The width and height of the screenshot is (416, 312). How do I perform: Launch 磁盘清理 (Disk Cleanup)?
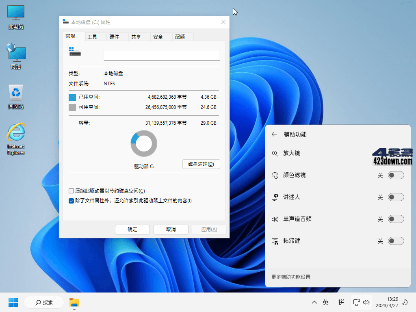[x=201, y=164]
